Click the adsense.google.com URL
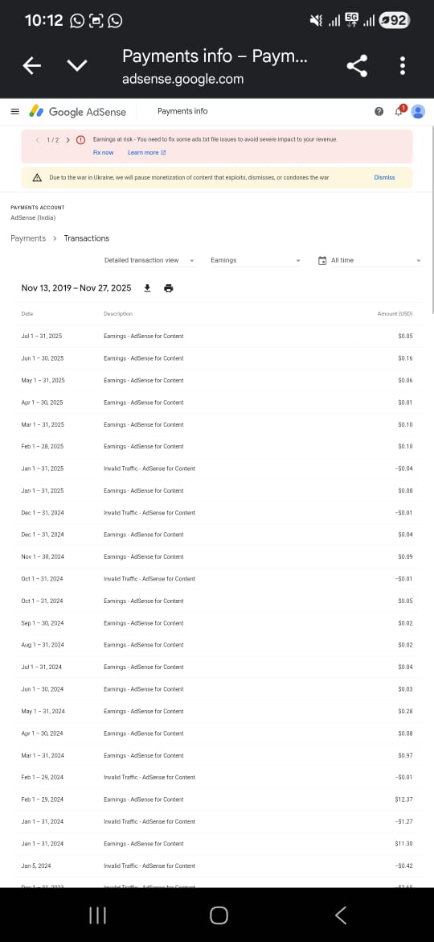434x942 pixels. click(182, 79)
